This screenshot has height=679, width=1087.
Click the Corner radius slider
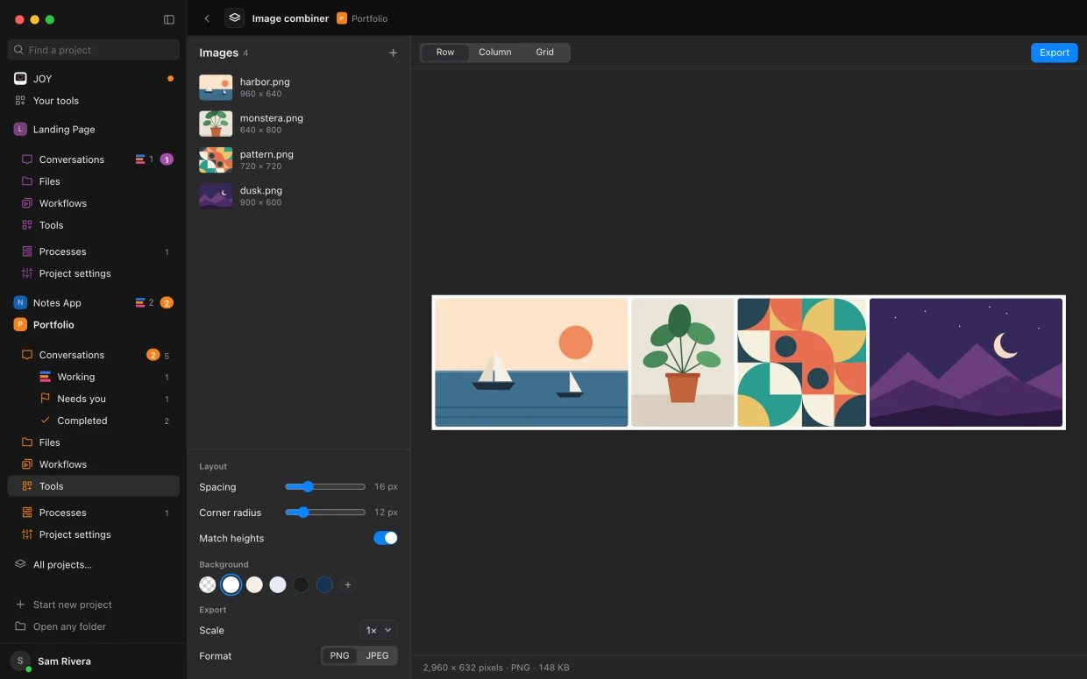[325, 513]
